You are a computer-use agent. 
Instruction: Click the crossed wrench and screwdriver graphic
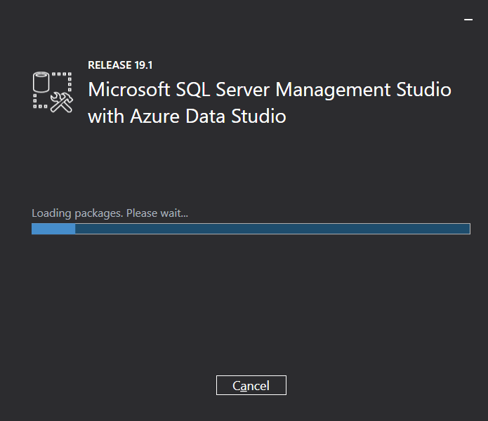62,102
